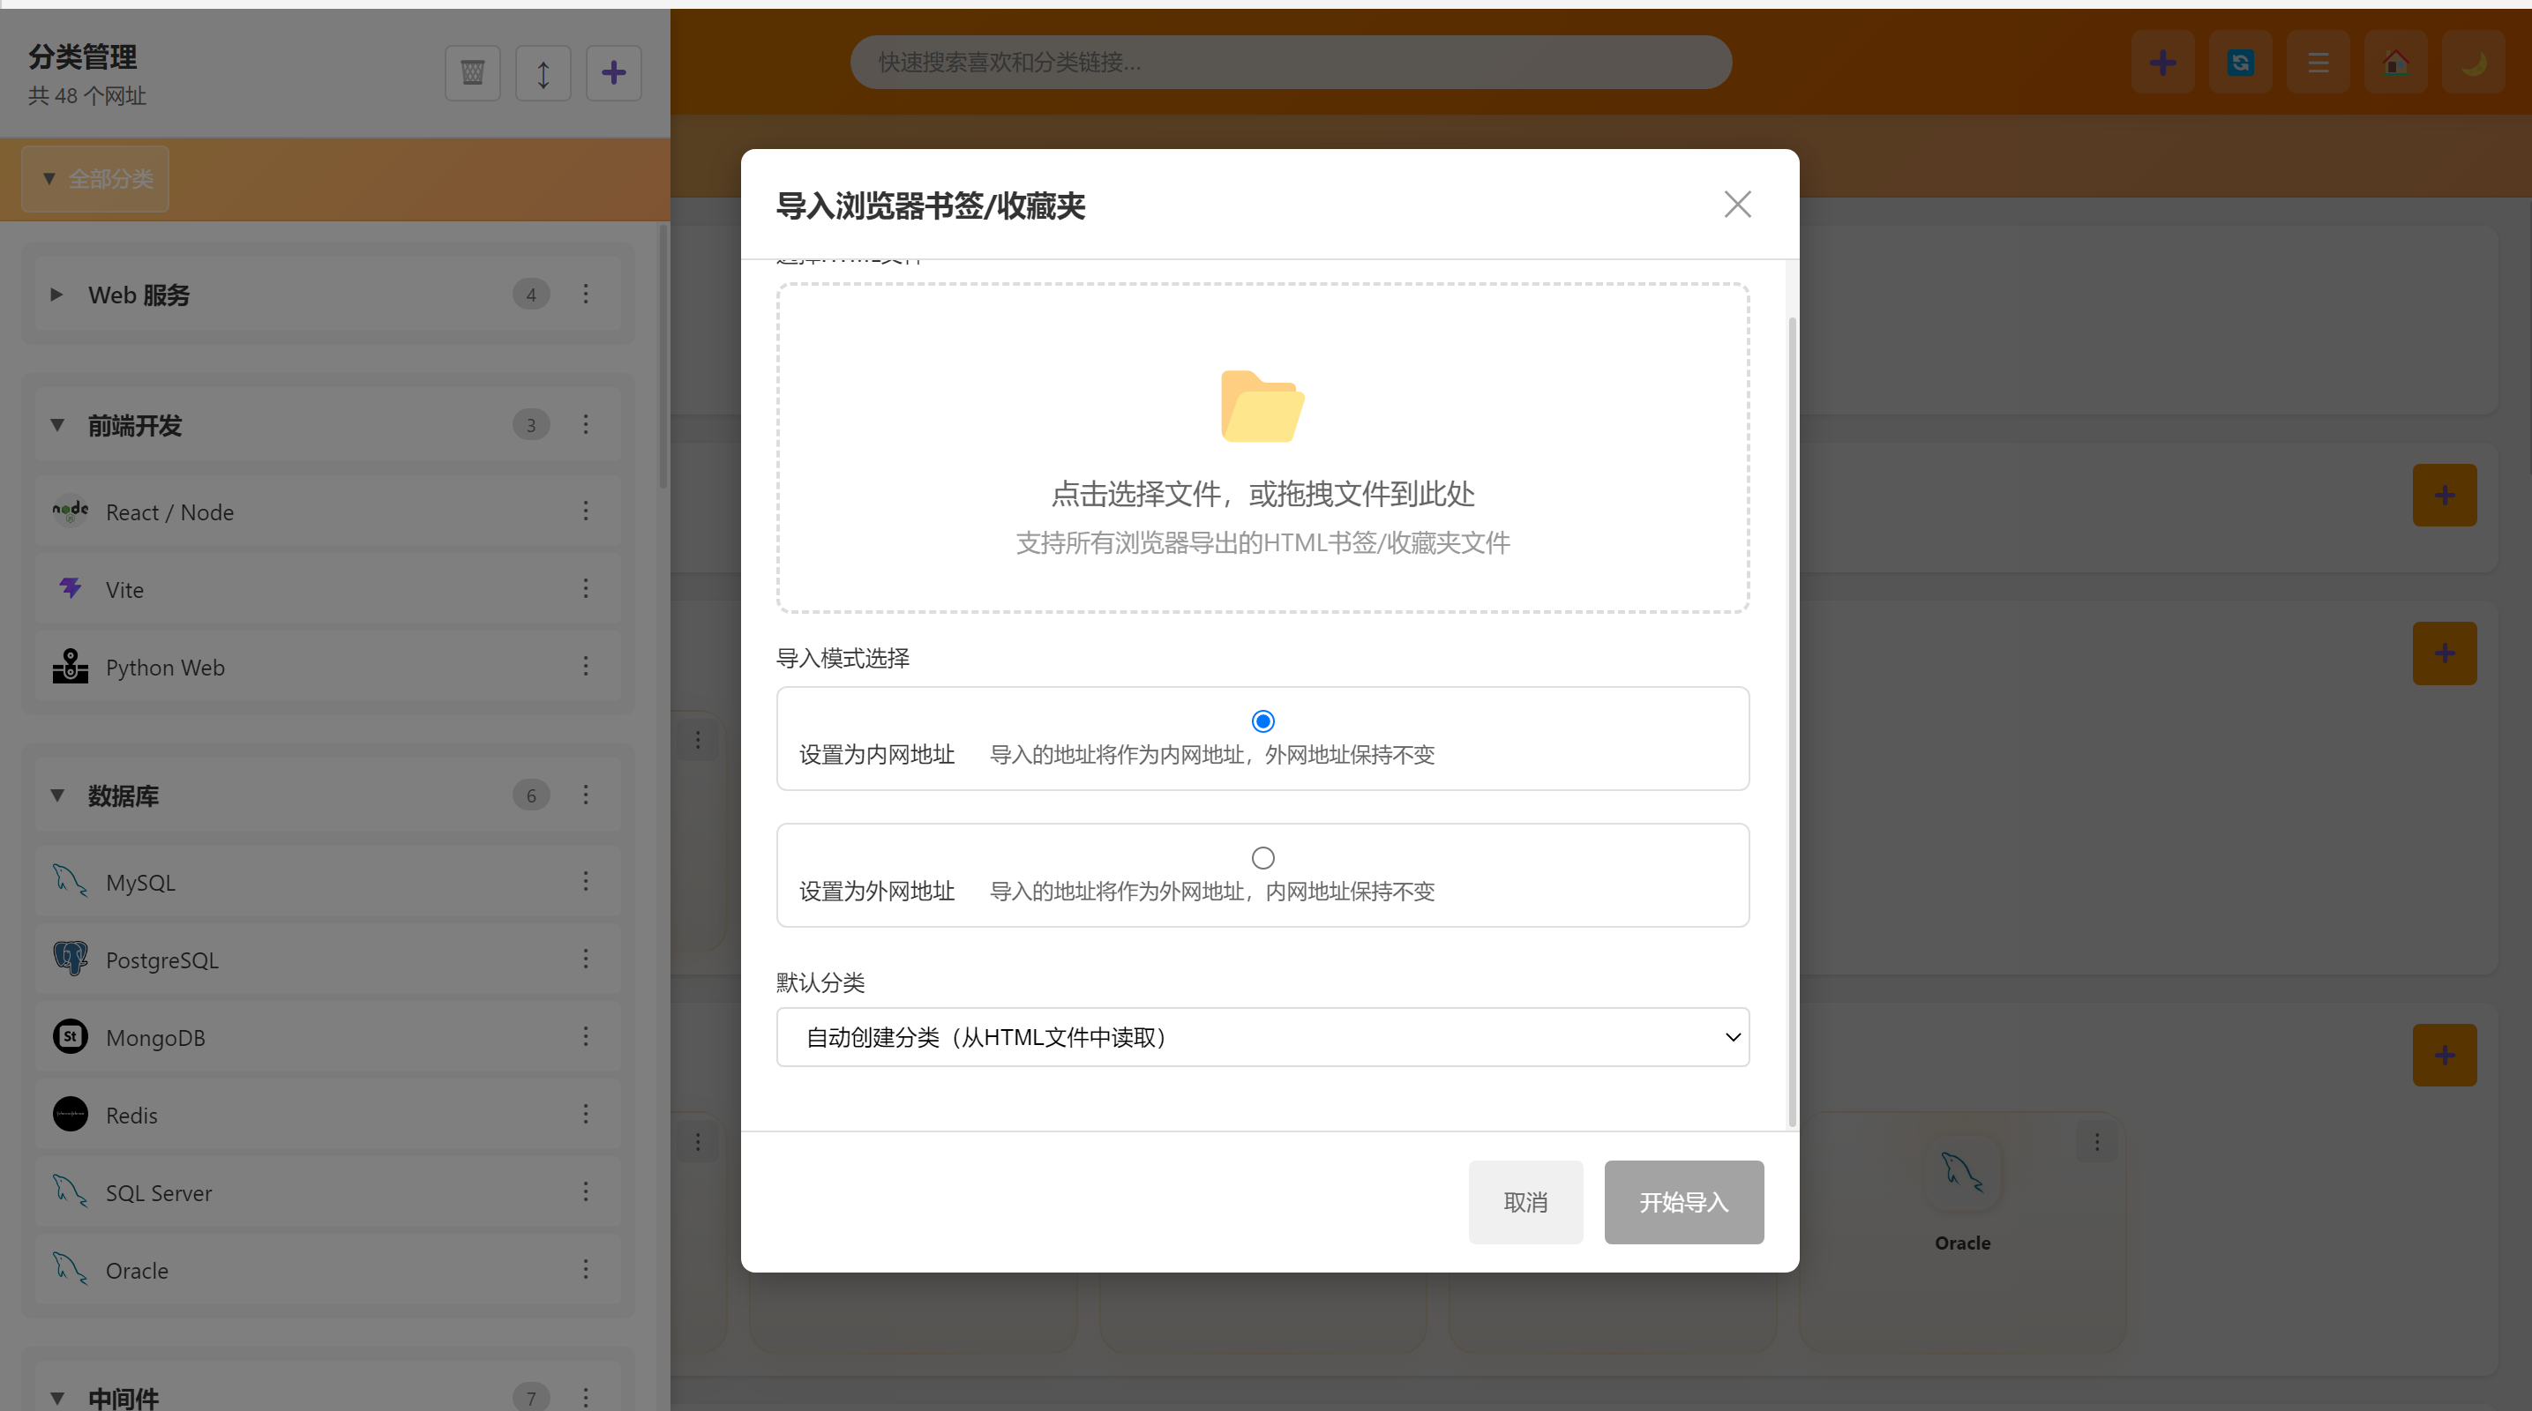
Task: Open the 默认分类 dropdown
Action: tap(1262, 1036)
